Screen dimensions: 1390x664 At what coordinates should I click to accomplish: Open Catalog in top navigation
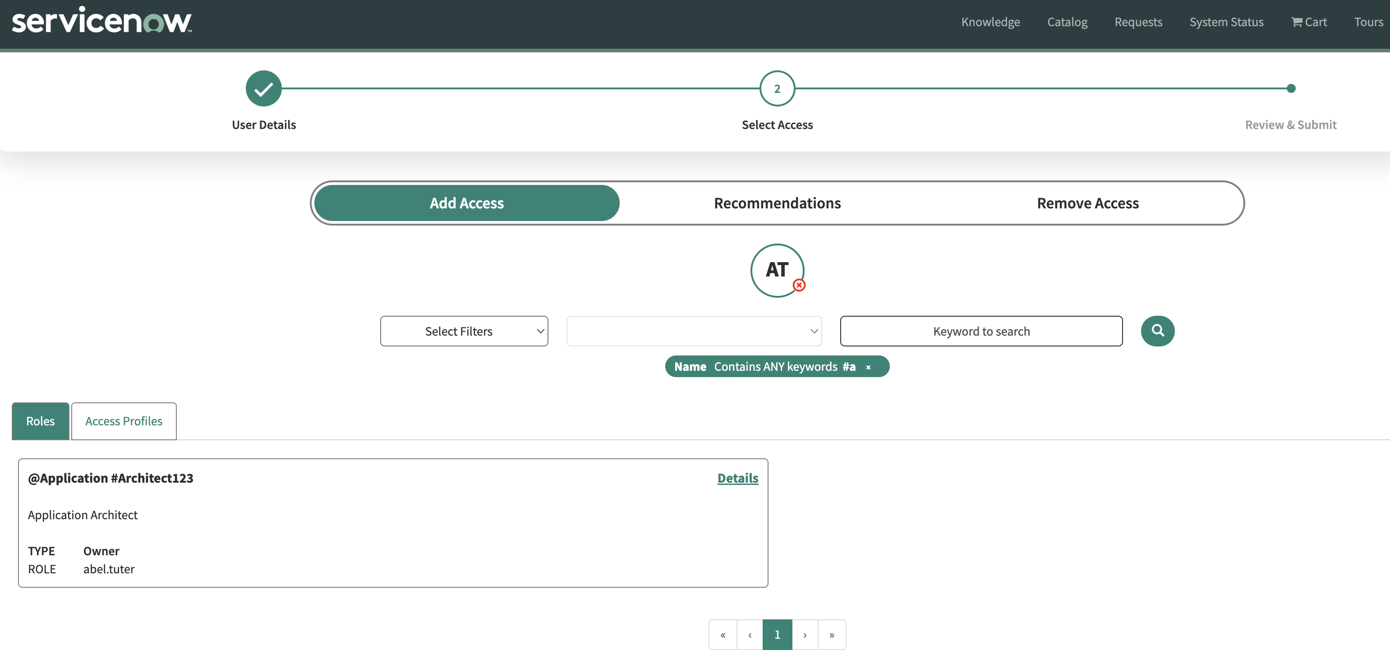(x=1068, y=22)
